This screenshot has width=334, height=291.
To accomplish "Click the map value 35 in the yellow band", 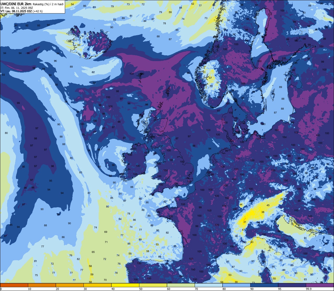I will [x=282, y=199].
